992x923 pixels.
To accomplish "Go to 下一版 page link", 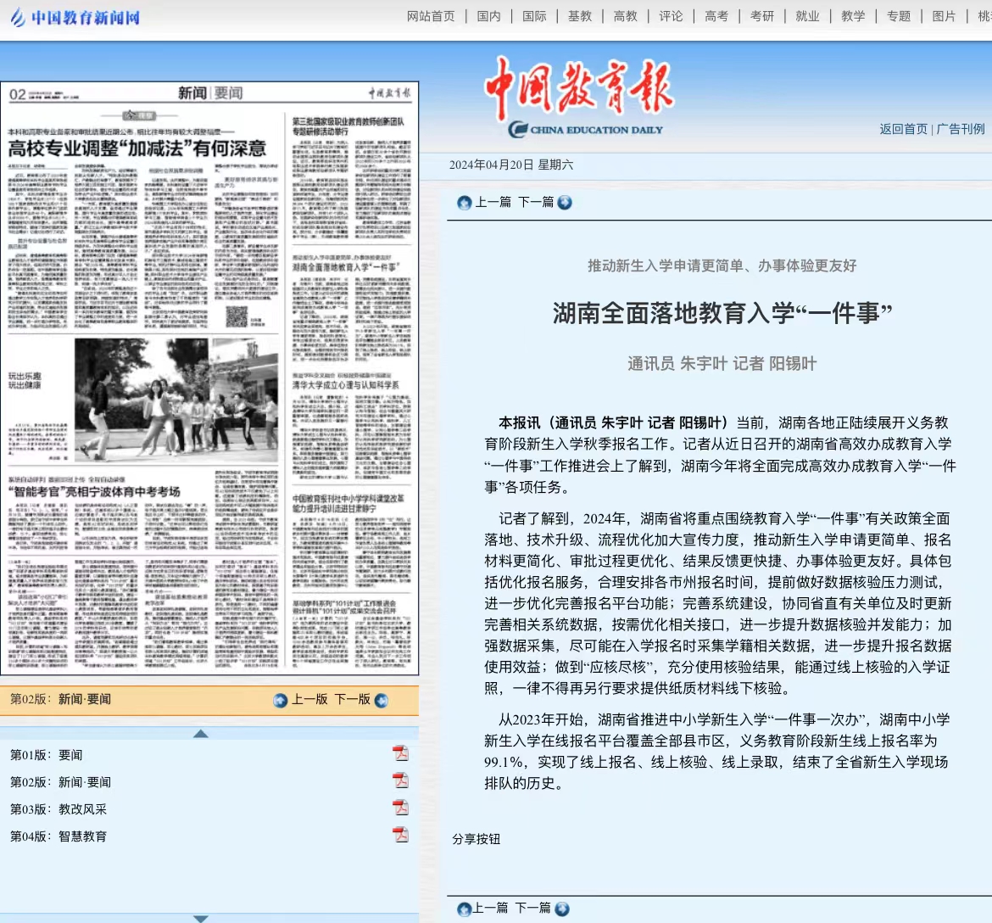I will pos(353,700).
